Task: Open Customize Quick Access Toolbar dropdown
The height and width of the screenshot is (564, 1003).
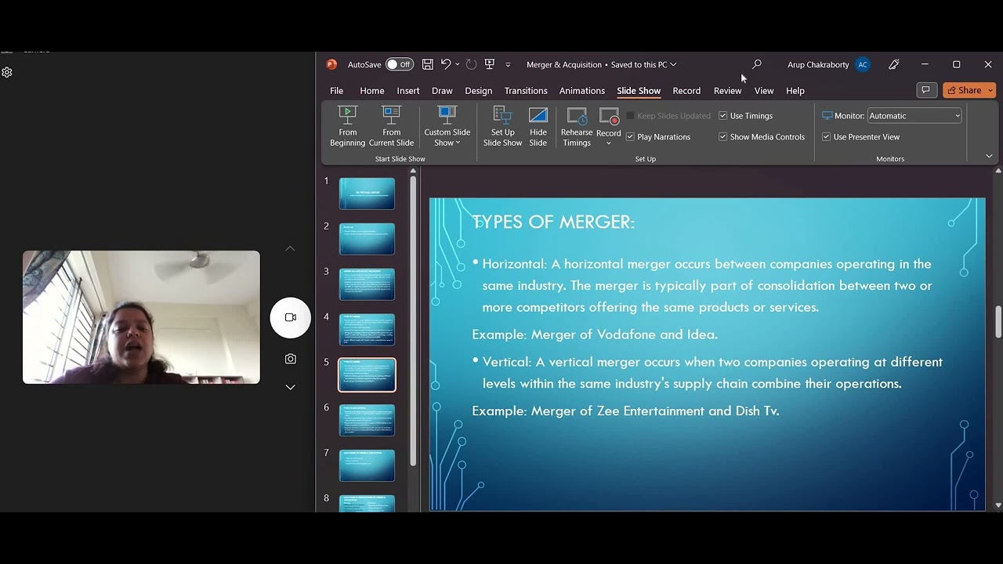Action: [508, 64]
